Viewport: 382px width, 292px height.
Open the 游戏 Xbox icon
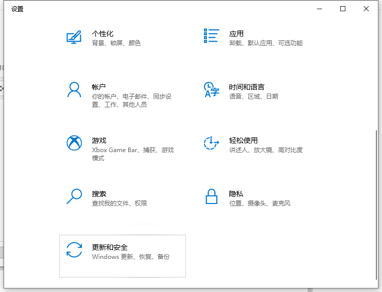coord(74,143)
